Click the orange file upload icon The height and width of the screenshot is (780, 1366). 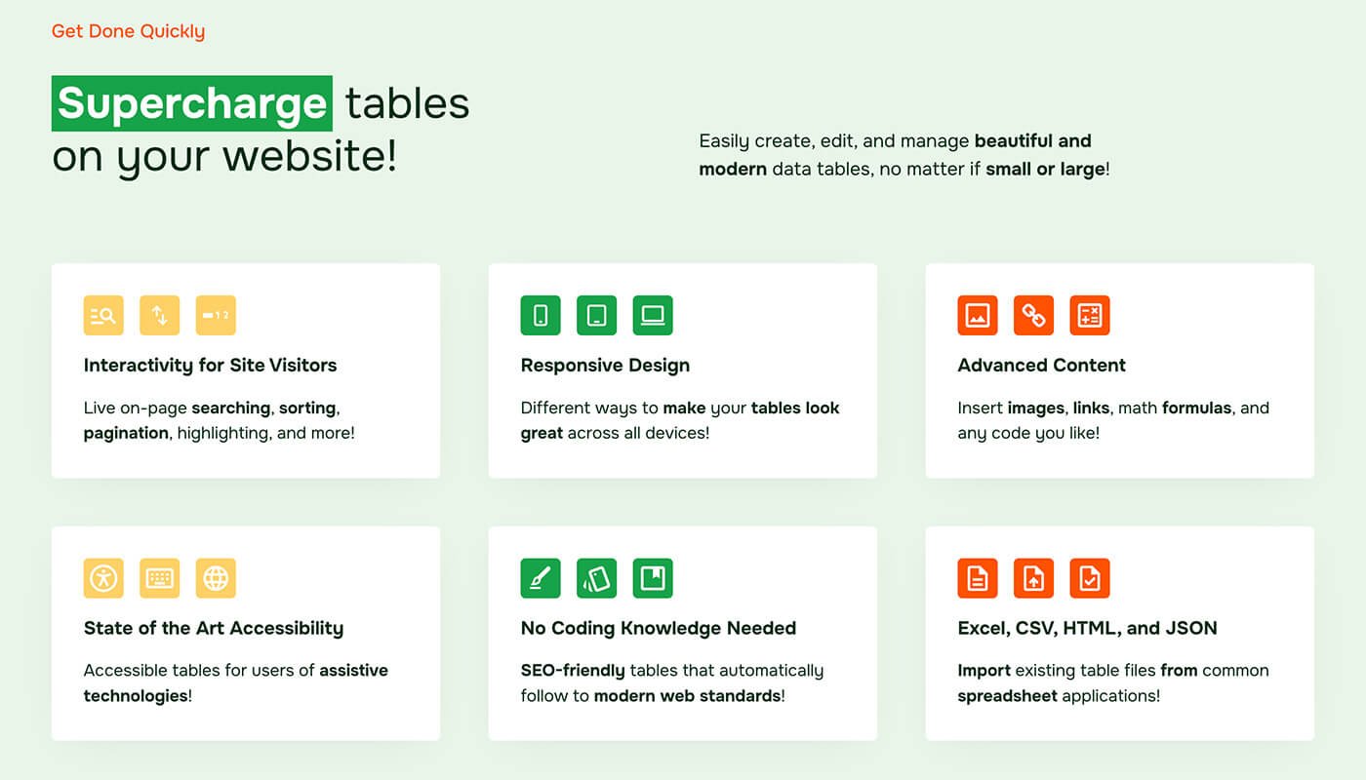point(1034,578)
